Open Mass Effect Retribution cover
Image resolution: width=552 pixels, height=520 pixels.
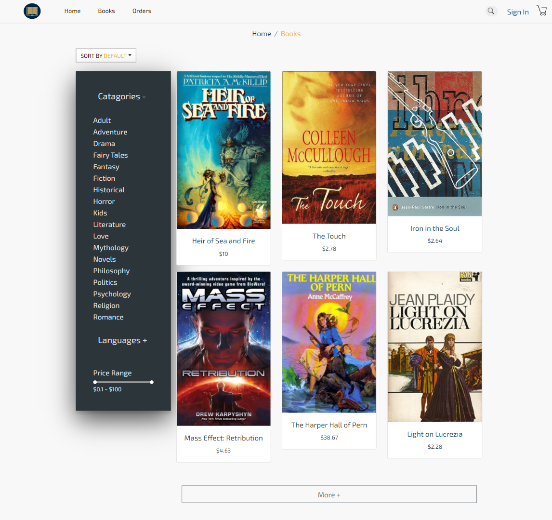[x=223, y=349]
